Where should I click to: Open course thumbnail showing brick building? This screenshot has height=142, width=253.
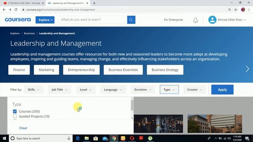[x=215, y=123]
